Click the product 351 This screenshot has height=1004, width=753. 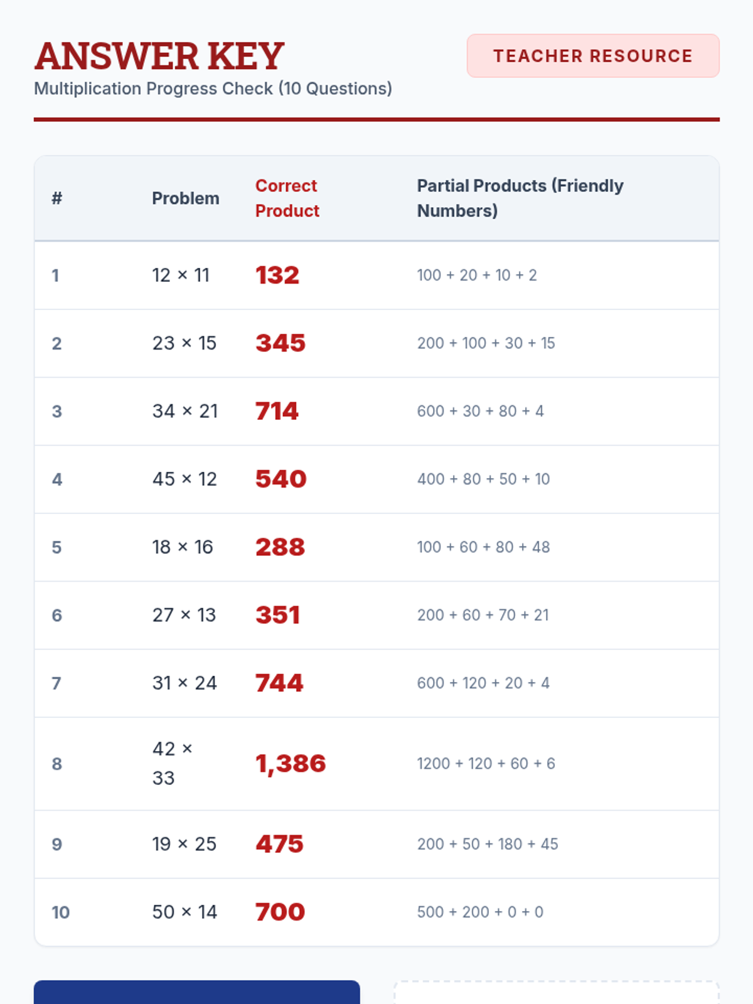277,616
